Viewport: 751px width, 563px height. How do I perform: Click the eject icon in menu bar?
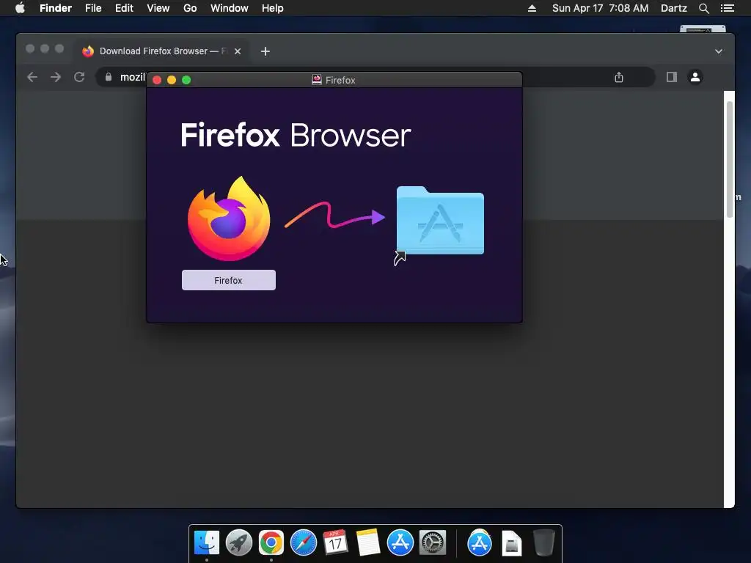tap(532, 8)
